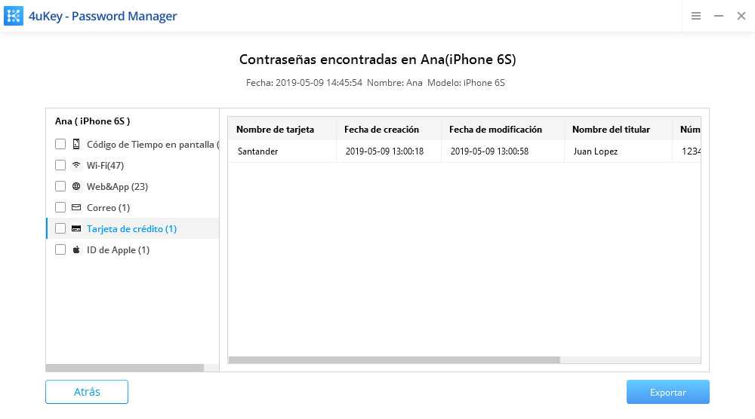Show the Wi-Fi(47) passwords list
Viewport: 755px width, 419px height.
(105, 165)
